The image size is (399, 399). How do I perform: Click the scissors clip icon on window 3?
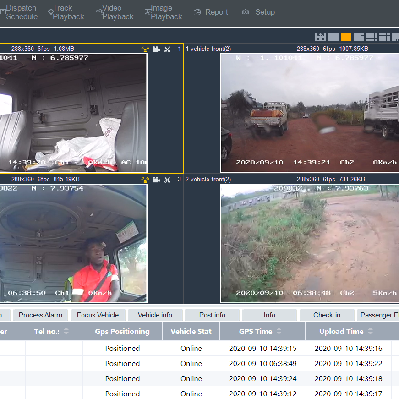167,180
